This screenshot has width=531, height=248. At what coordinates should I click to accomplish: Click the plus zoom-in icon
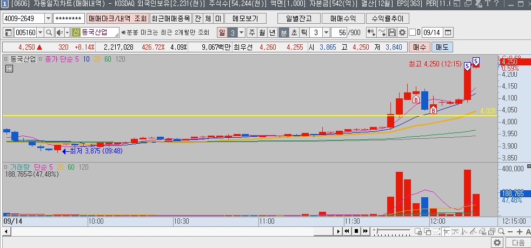click(519, 232)
